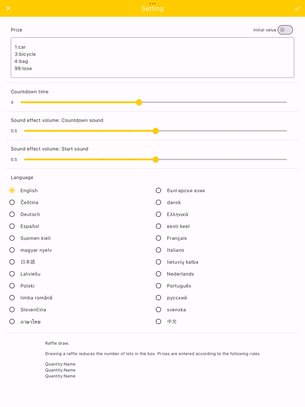Click the Start sound volume slider handle

(156, 160)
